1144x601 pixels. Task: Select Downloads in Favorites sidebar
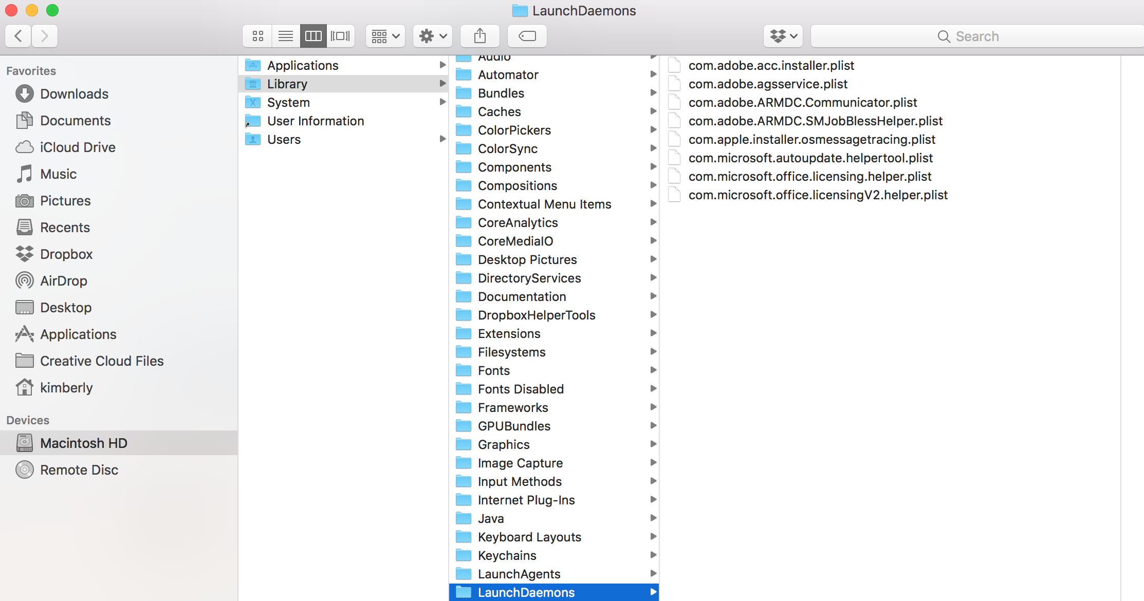click(x=74, y=94)
